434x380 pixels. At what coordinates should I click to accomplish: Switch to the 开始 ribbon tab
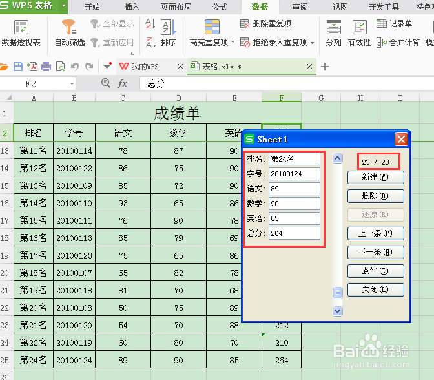92,6
